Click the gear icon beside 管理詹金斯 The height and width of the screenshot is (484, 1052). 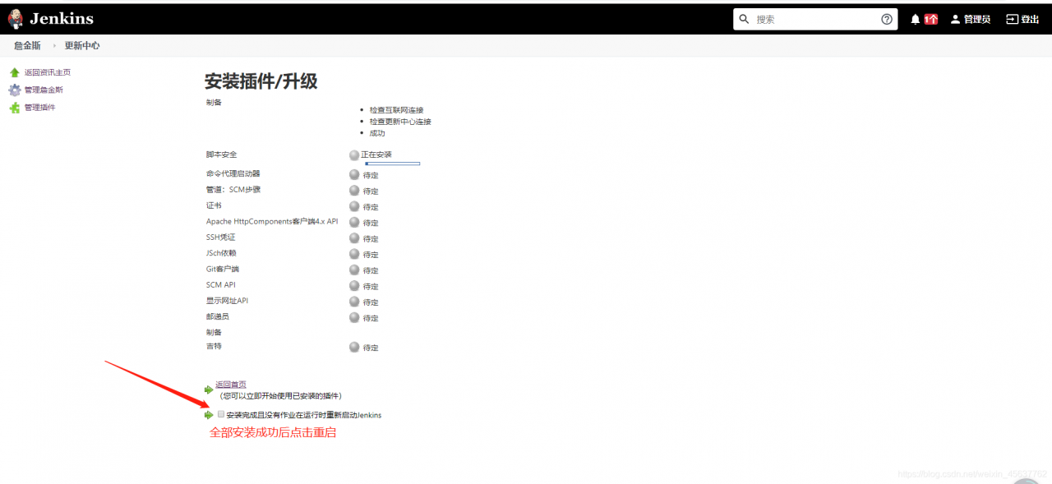click(16, 90)
